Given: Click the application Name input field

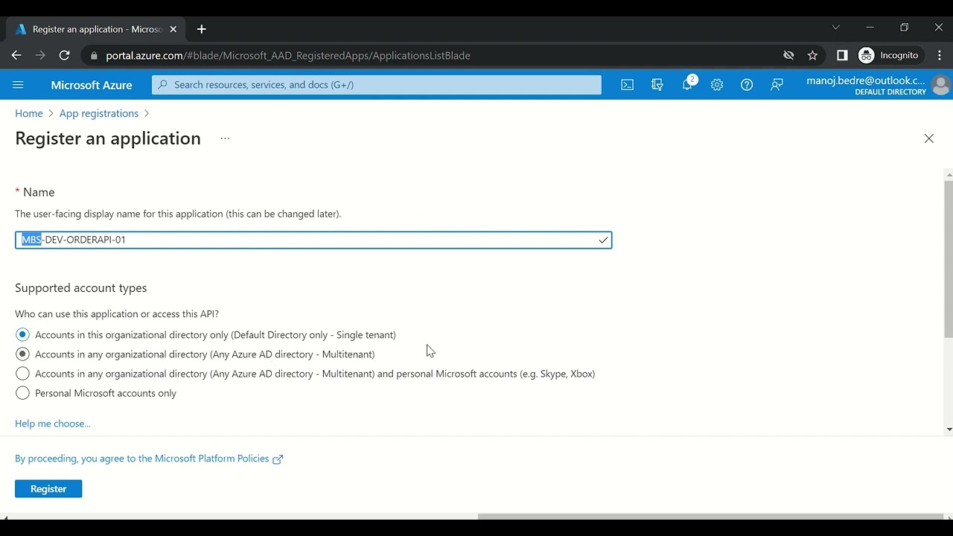Looking at the screenshot, I should pos(313,240).
